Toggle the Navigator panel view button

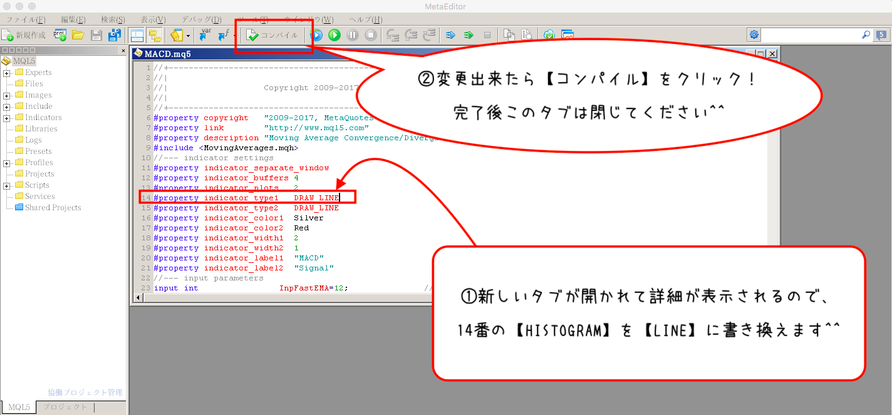(137, 36)
